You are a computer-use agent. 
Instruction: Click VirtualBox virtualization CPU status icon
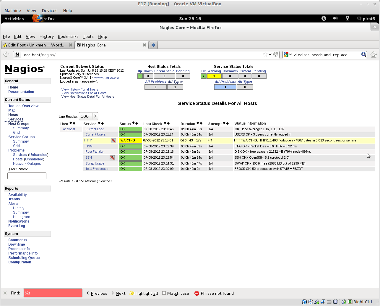click(x=335, y=302)
